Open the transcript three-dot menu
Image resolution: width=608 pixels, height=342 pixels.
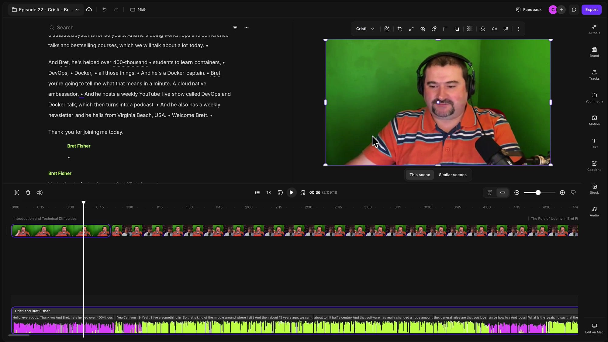[x=247, y=28]
